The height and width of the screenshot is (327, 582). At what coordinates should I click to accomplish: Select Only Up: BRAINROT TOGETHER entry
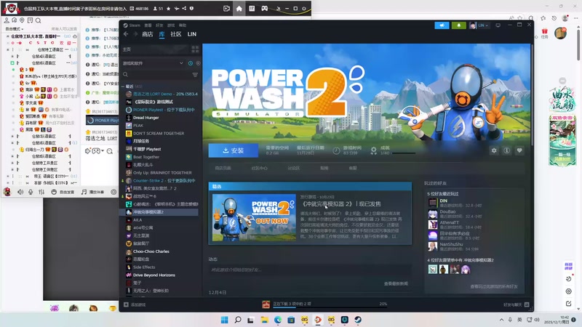[x=162, y=173]
